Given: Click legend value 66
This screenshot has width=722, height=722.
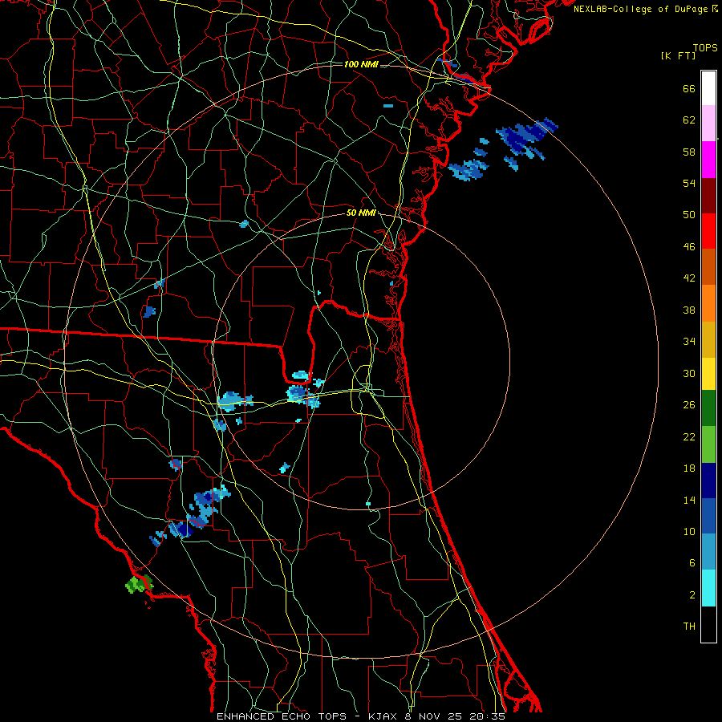Looking at the screenshot, I should (x=689, y=89).
